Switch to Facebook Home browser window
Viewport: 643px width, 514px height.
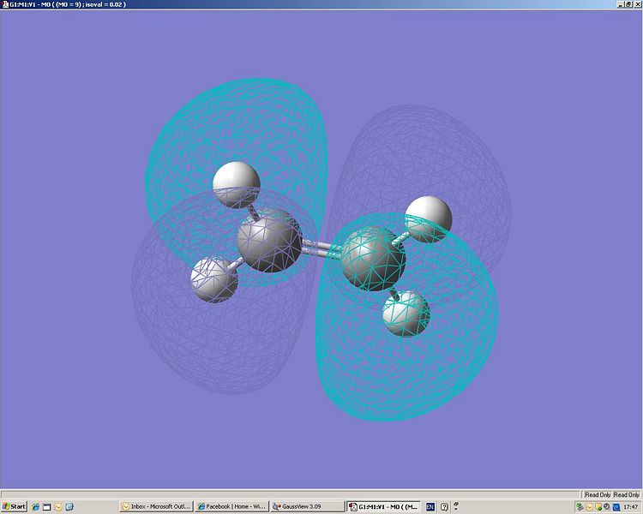pyautogui.click(x=231, y=506)
